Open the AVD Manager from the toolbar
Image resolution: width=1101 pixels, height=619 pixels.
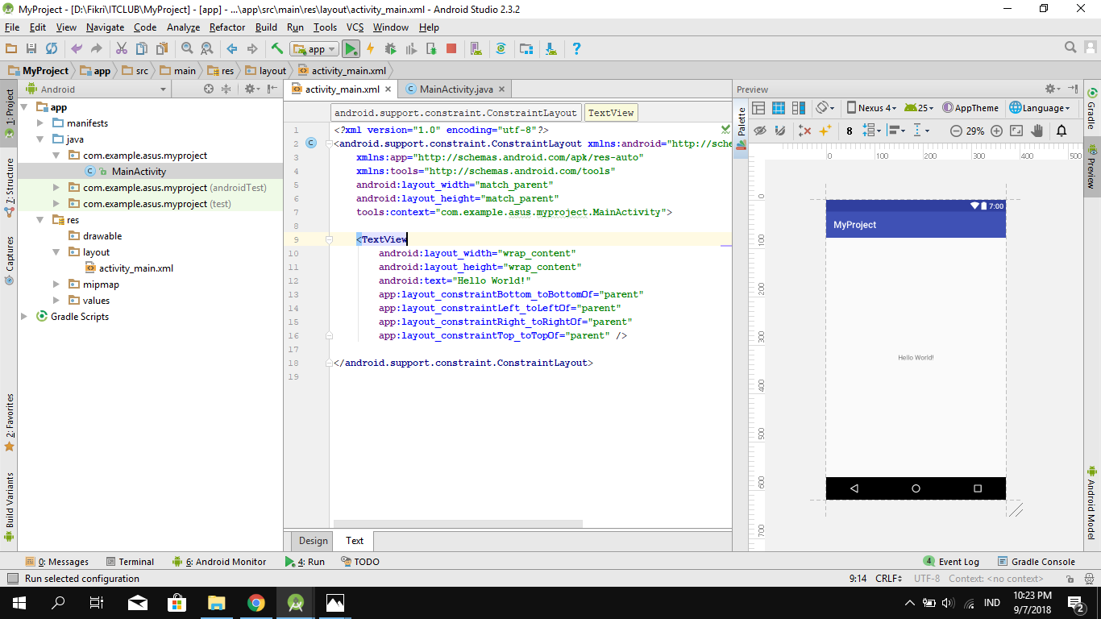pos(476,48)
